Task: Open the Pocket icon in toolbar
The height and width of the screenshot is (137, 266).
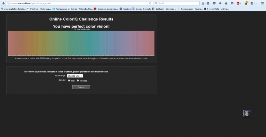Action: point(214,3)
